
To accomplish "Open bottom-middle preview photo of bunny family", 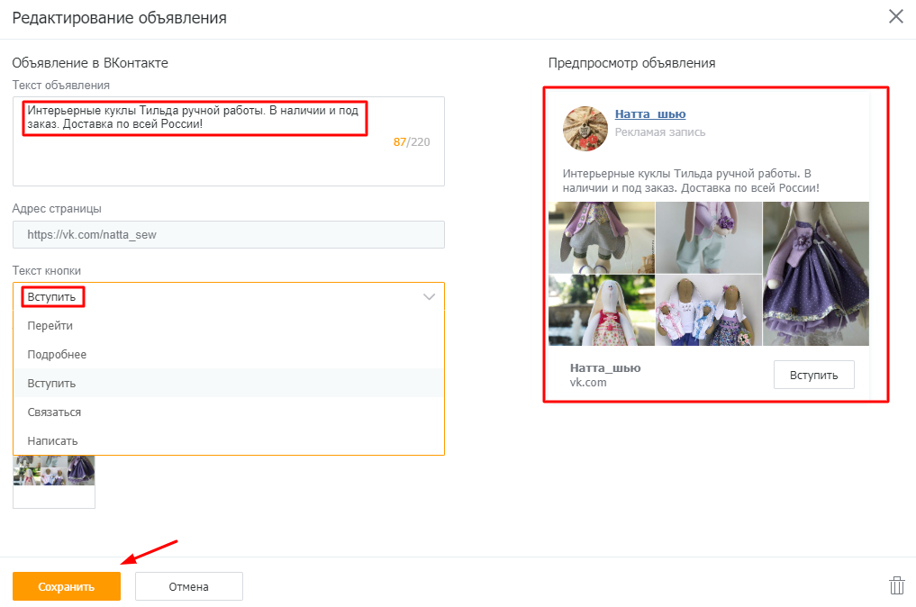I will tap(709, 310).
